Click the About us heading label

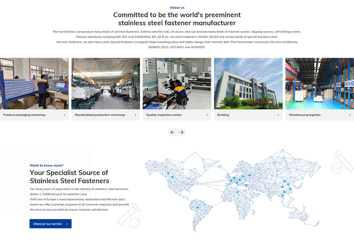[177, 8]
